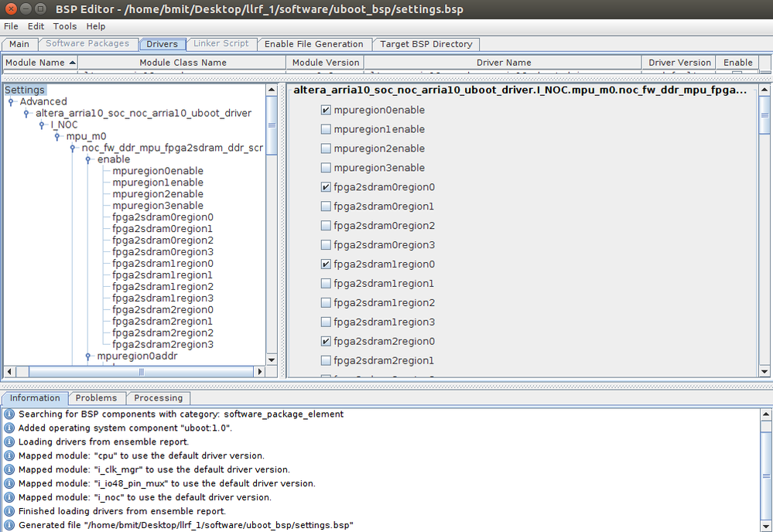Click tree panel scroll-down arrow

pyautogui.click(x=271, y=360)
